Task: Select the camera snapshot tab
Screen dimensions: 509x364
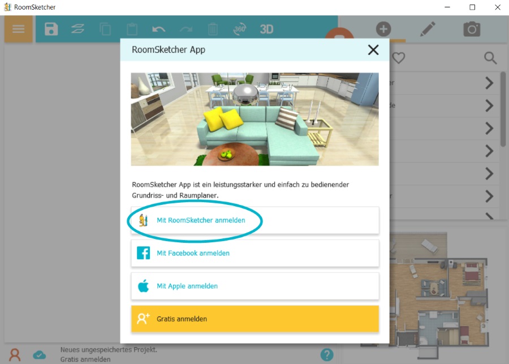Action: pyautogui.click(x=472, y=29)
